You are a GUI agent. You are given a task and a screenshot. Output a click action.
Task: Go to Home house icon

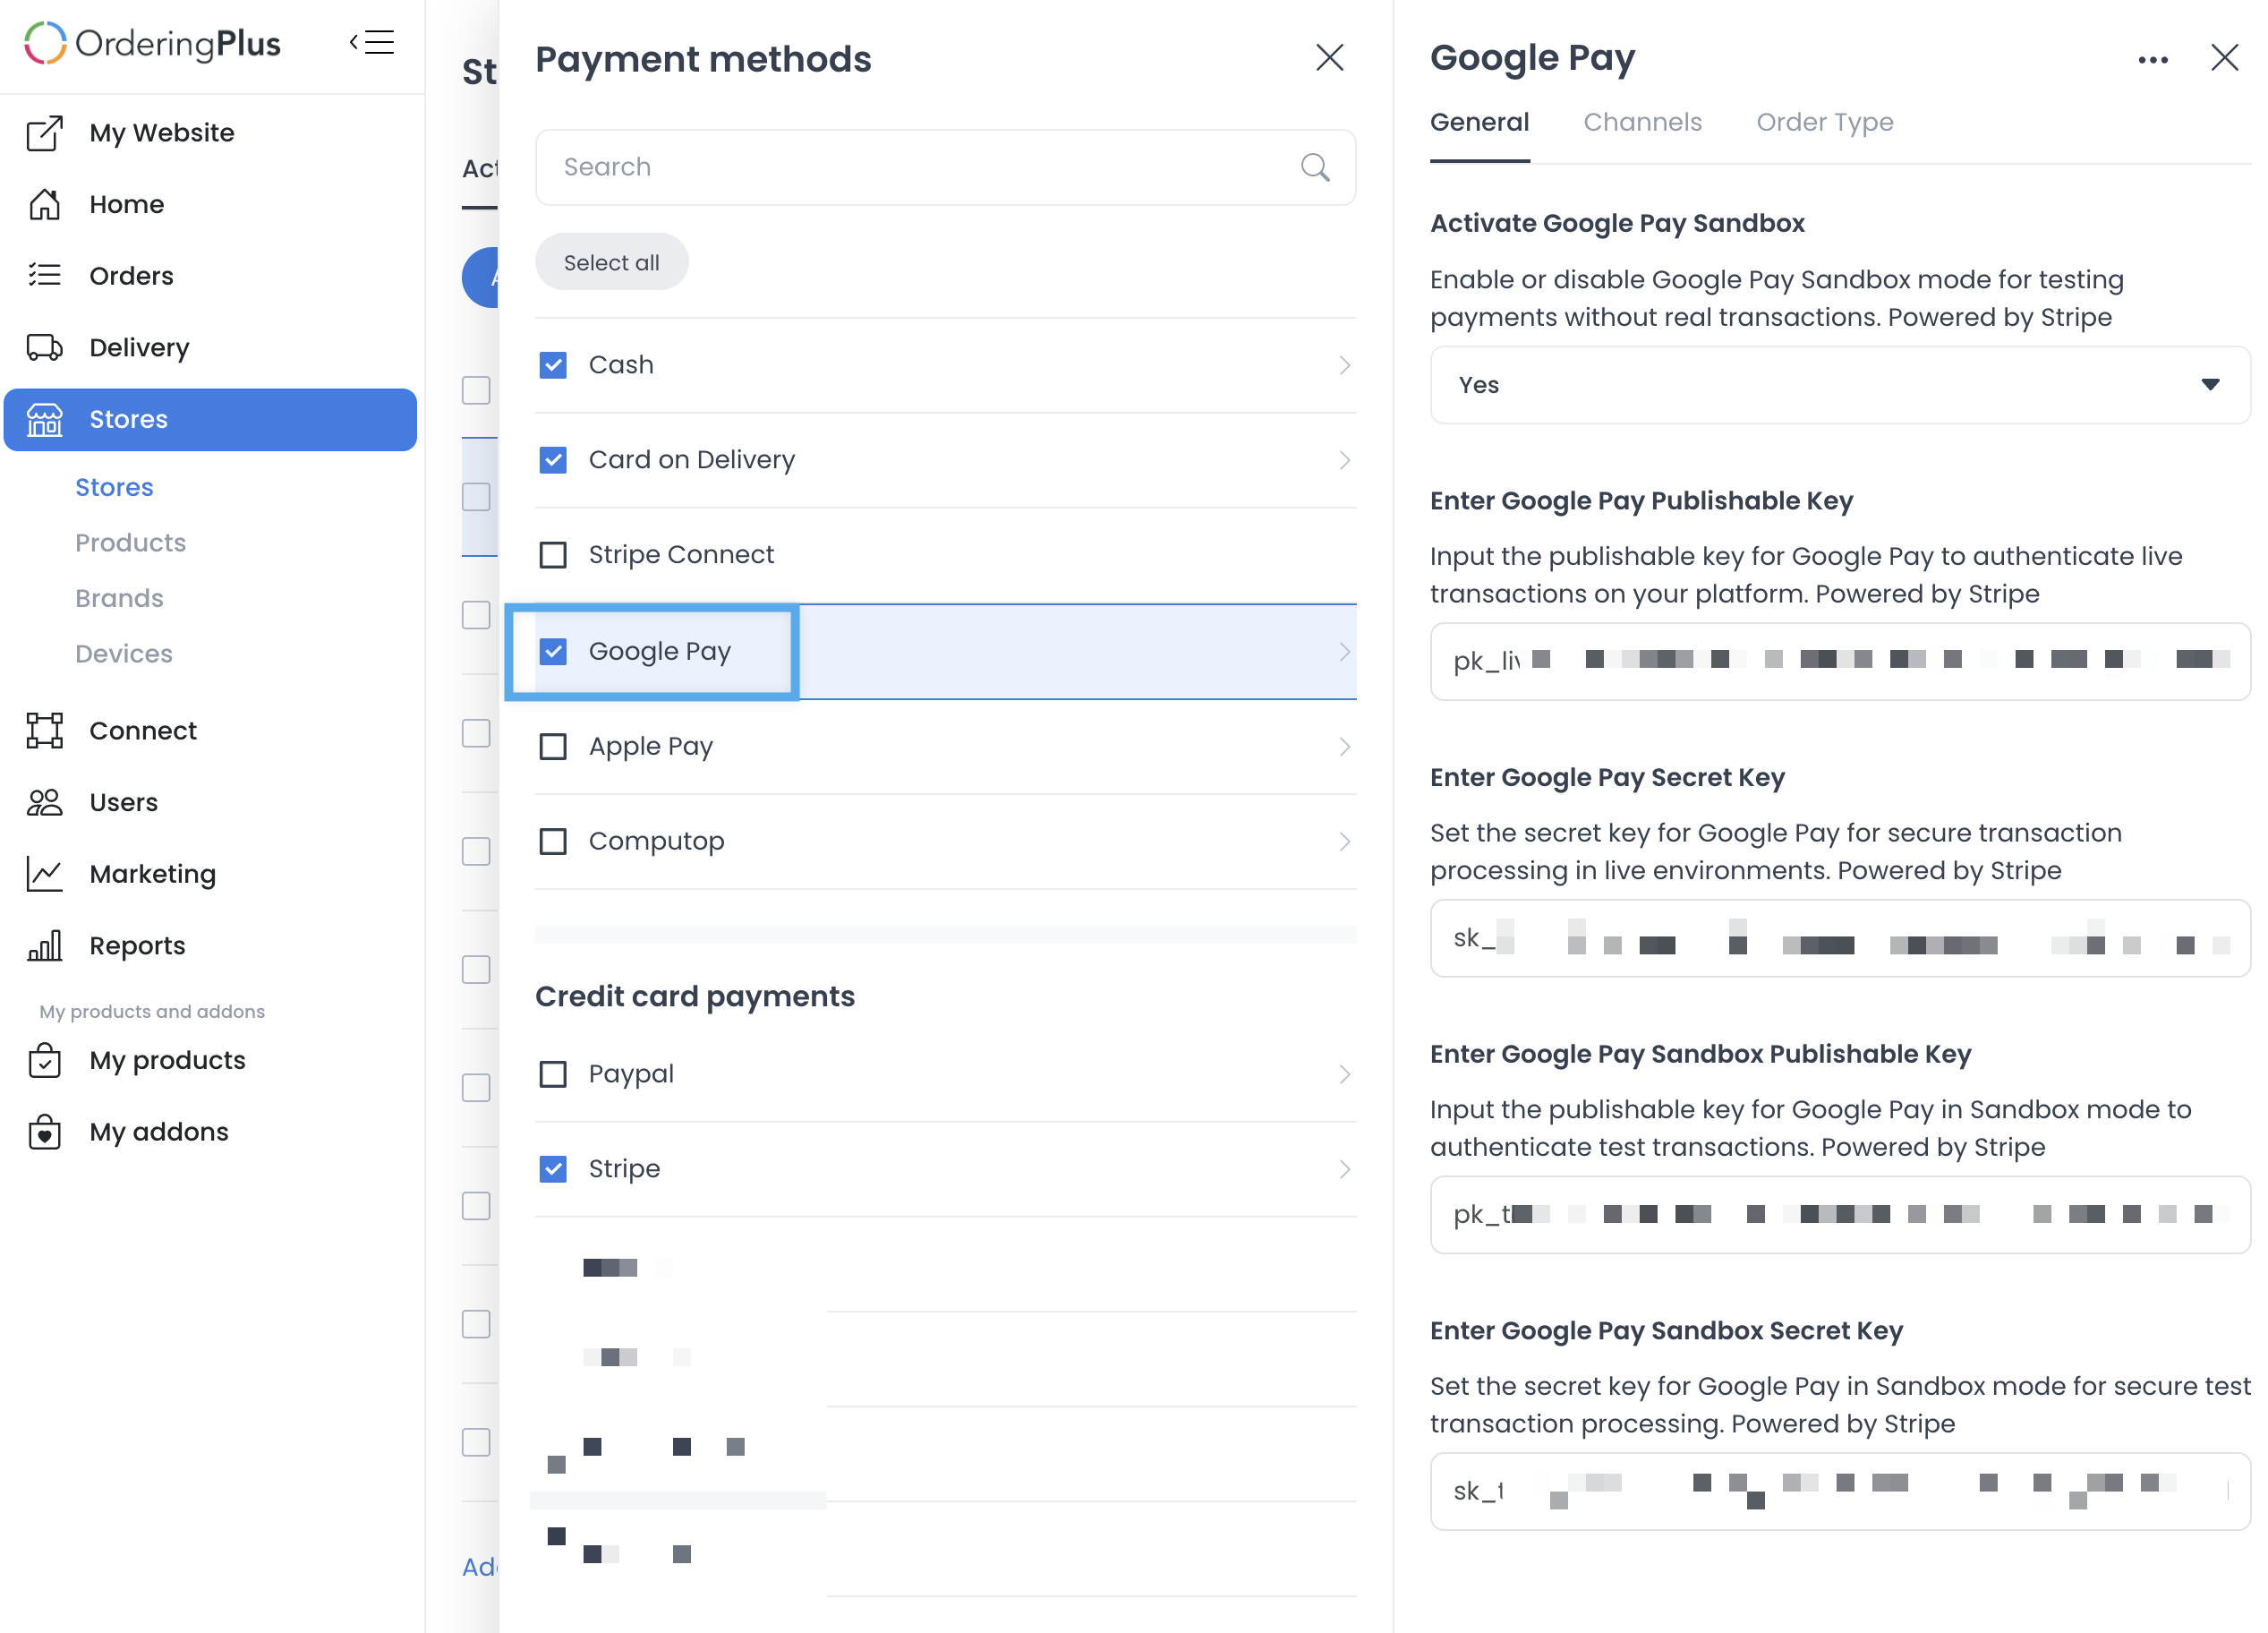44,204
